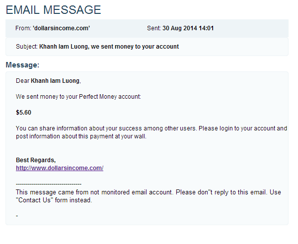Click the Best Regards signature
The height and width of the screenshot is (244, 298).
[x=36, y=160]
